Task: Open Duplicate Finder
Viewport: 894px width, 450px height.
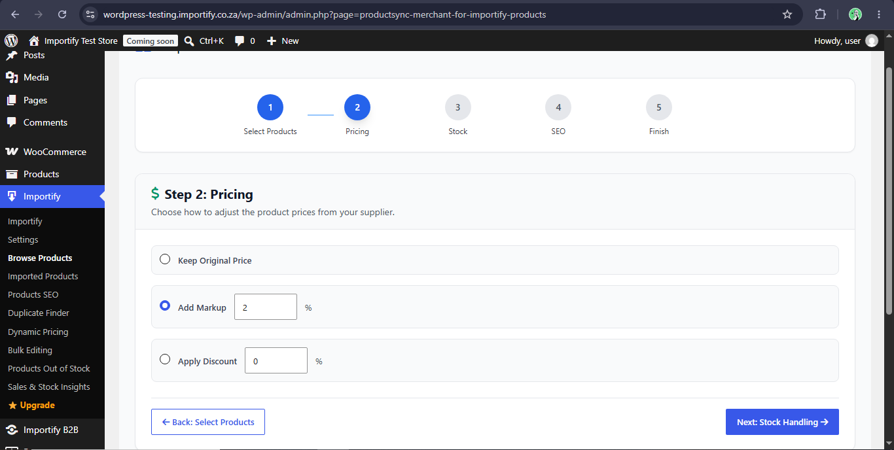Action: point(39,313)
